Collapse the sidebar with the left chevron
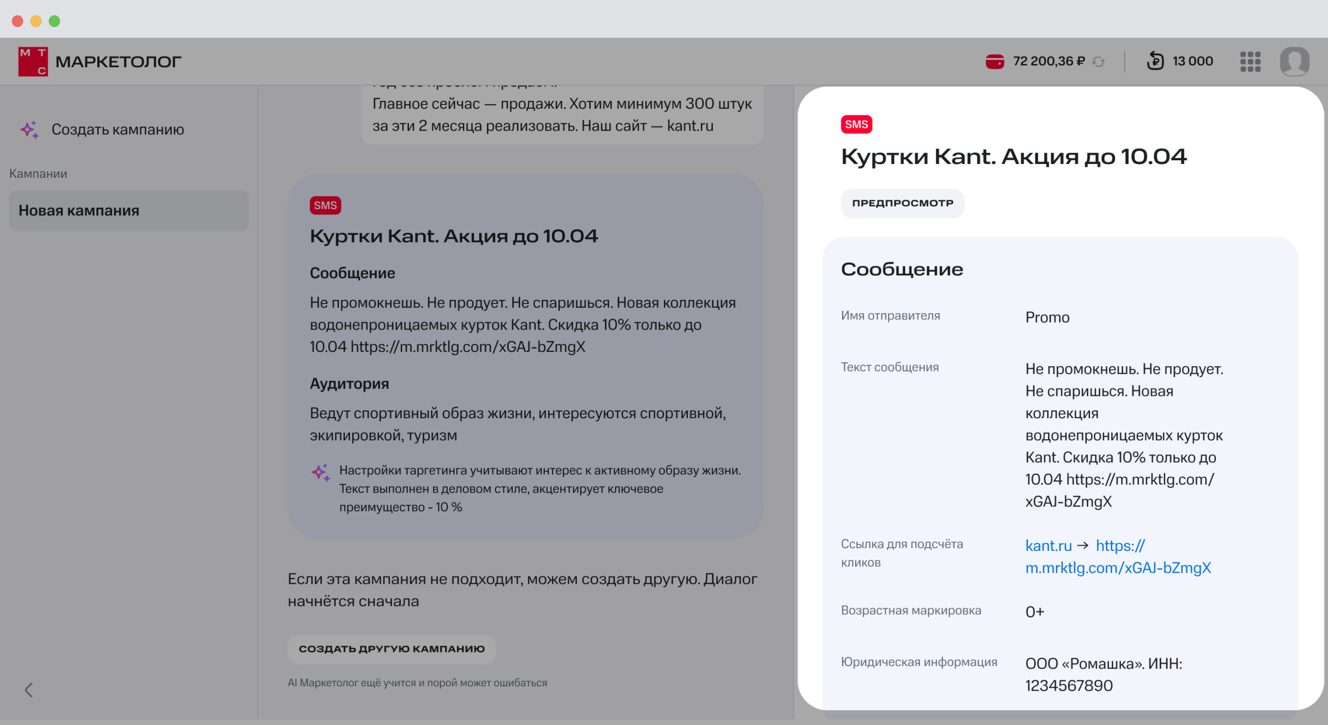Screen dimensions: 1328x725 pyautogui.click(x=29, y=690)
